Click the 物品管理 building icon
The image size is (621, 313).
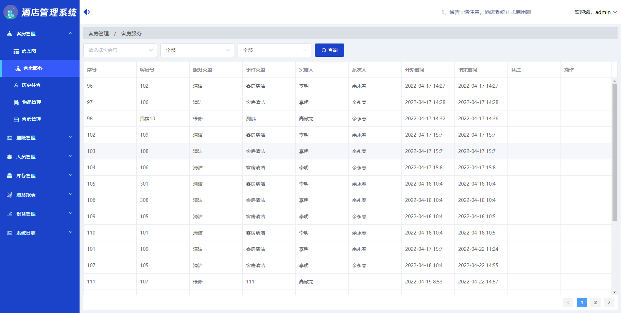pyautogui.click(x=16, y=102)
